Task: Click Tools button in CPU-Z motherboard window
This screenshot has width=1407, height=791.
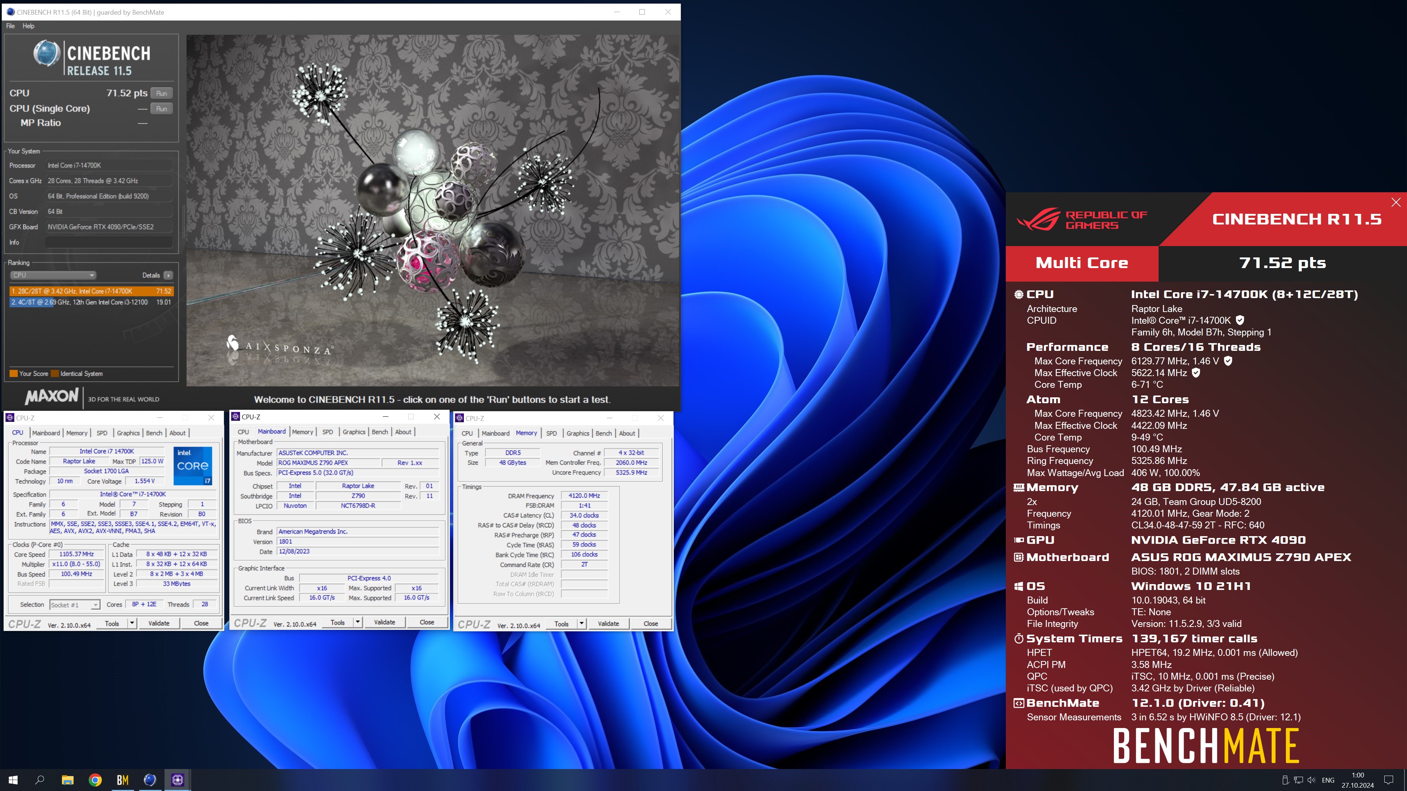Action: [x=337, y=622]
